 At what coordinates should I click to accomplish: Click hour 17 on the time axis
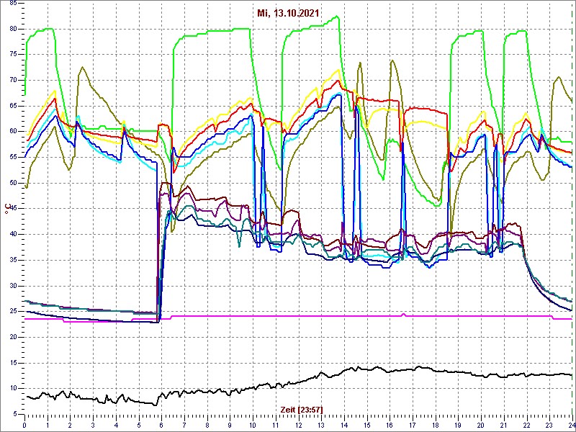pyautogui.click(x=413, y=426)
